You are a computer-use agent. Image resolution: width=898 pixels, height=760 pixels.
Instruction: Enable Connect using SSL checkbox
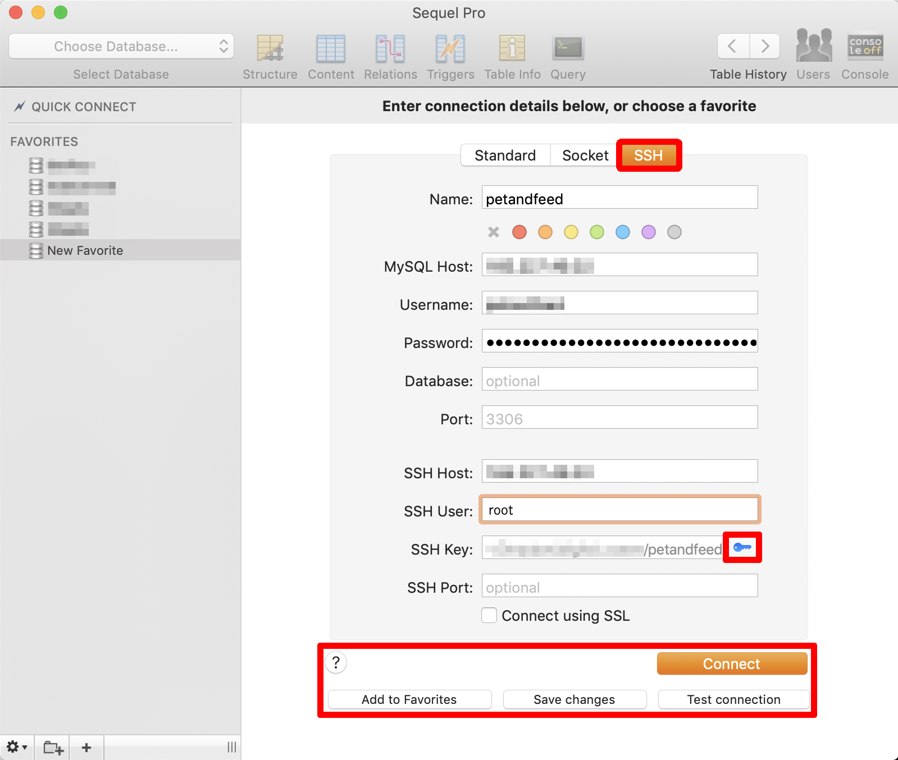tap(489, 616)
